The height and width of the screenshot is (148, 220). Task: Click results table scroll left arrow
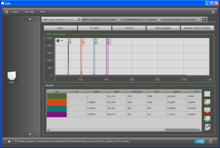(48, 130)
